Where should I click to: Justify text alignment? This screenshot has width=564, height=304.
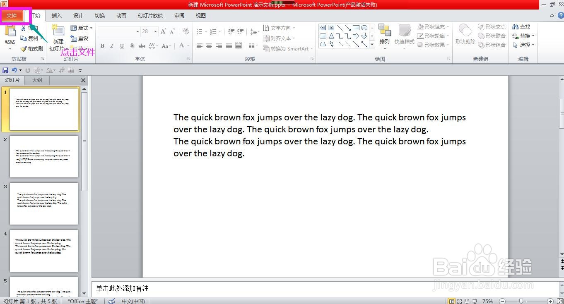pyautogui.click(x=229, y=45)
